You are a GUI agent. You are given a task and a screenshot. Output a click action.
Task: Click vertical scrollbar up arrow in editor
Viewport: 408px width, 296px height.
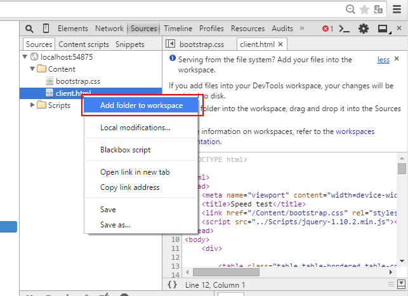tap(402, 158)
